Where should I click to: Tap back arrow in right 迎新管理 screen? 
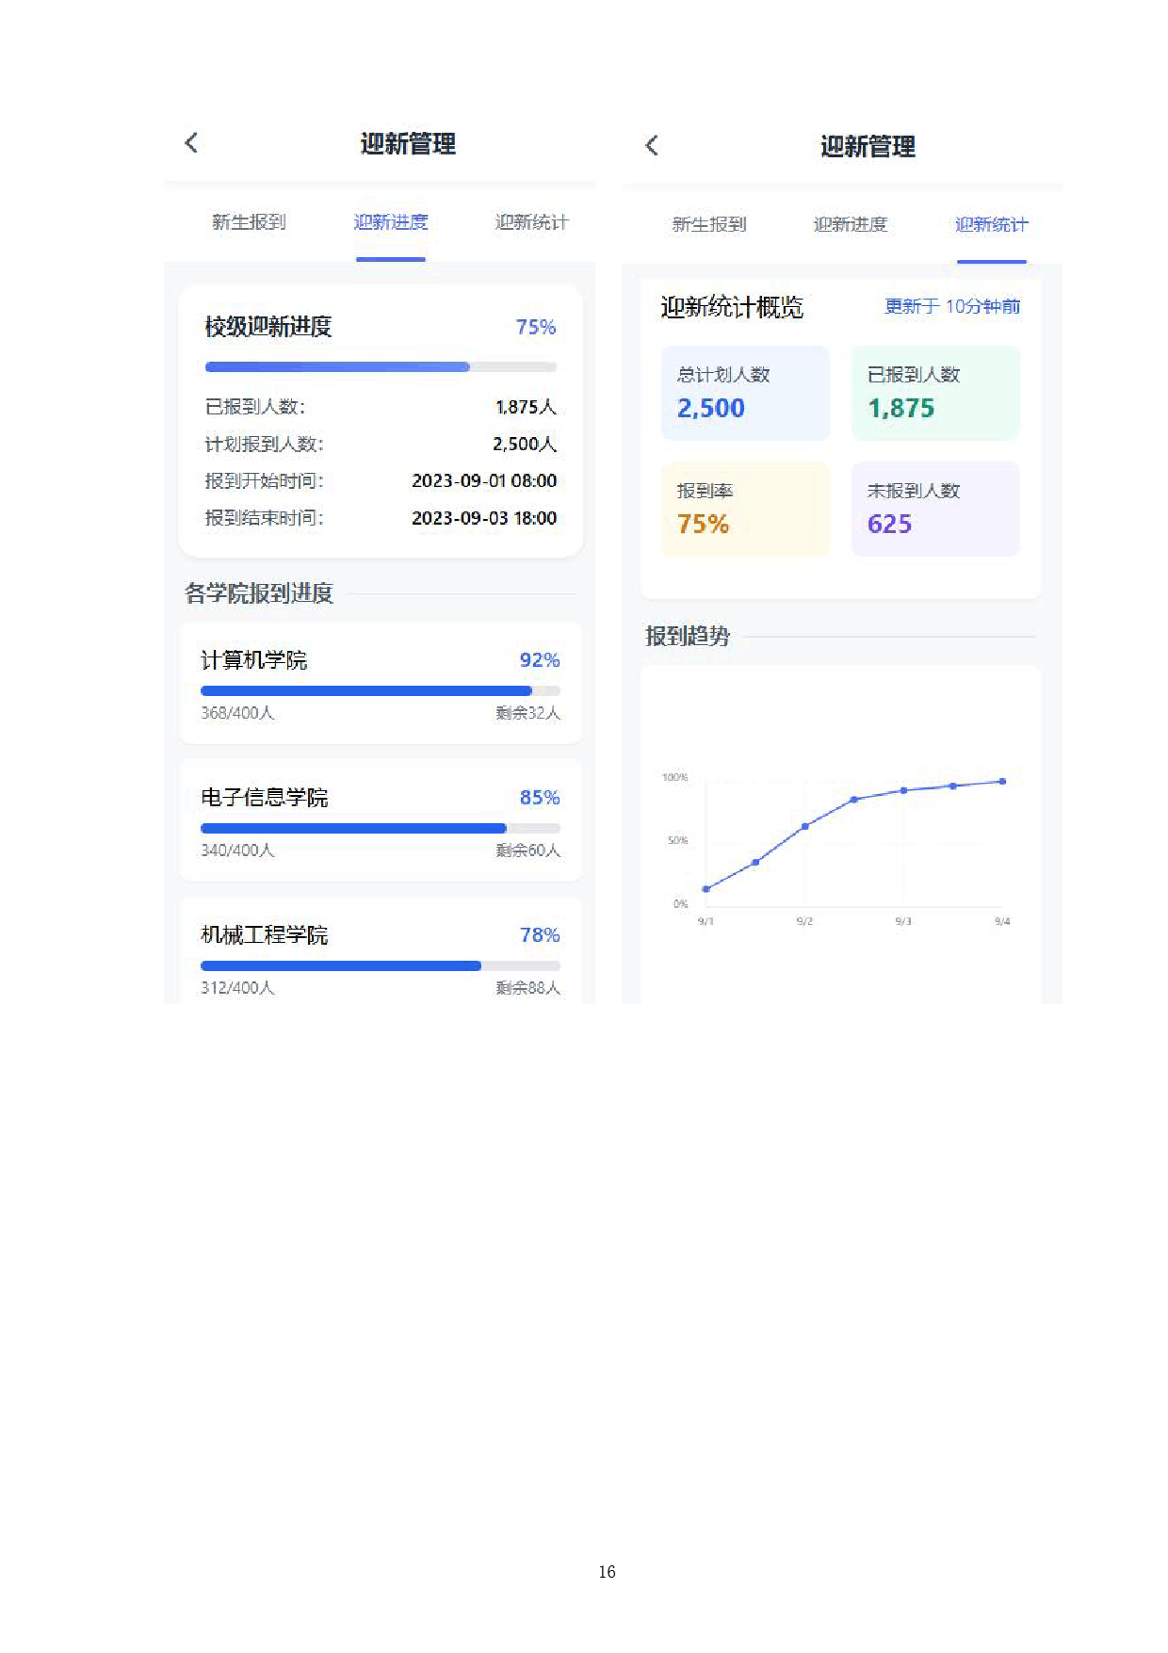tap(651, 145)
